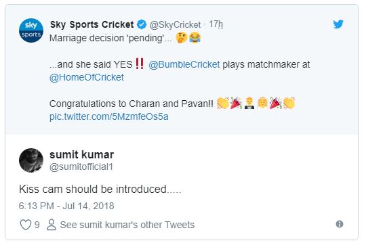Screen dimensions: 366x245
Task: Open sumit kumar's profile picture
Action: click(x=31, y=160)
